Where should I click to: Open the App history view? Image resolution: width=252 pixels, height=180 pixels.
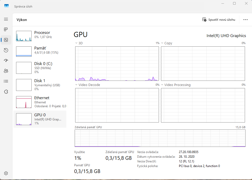(6, 50)
